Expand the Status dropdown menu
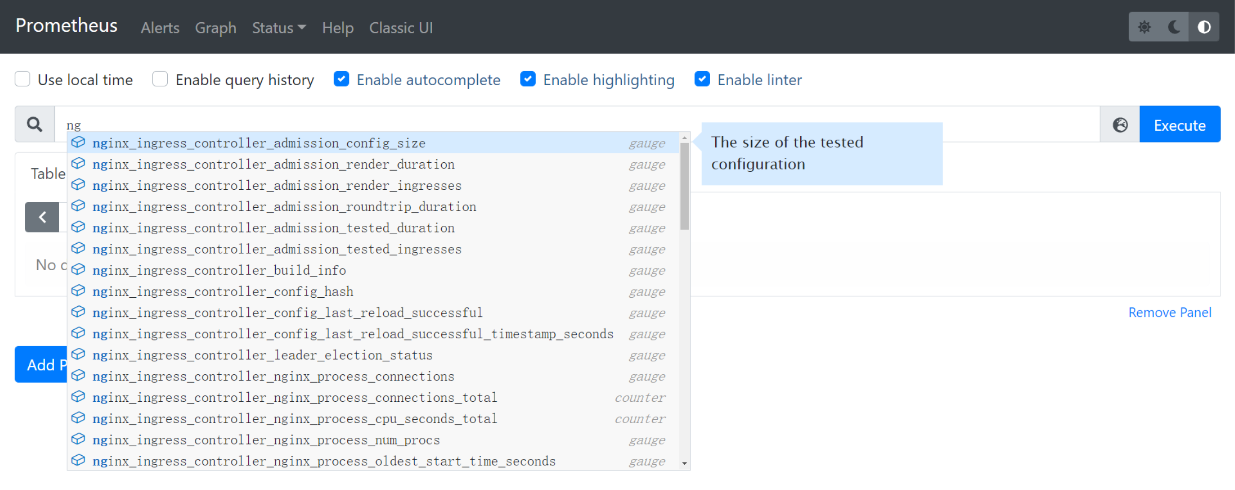This screenshot has width=1235, height=490. click(x=279, y=28)
